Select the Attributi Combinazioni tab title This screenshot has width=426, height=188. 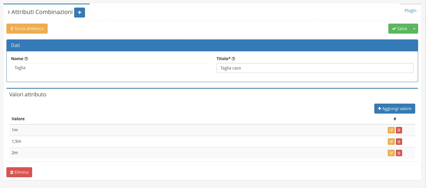(x=42, y=12)
